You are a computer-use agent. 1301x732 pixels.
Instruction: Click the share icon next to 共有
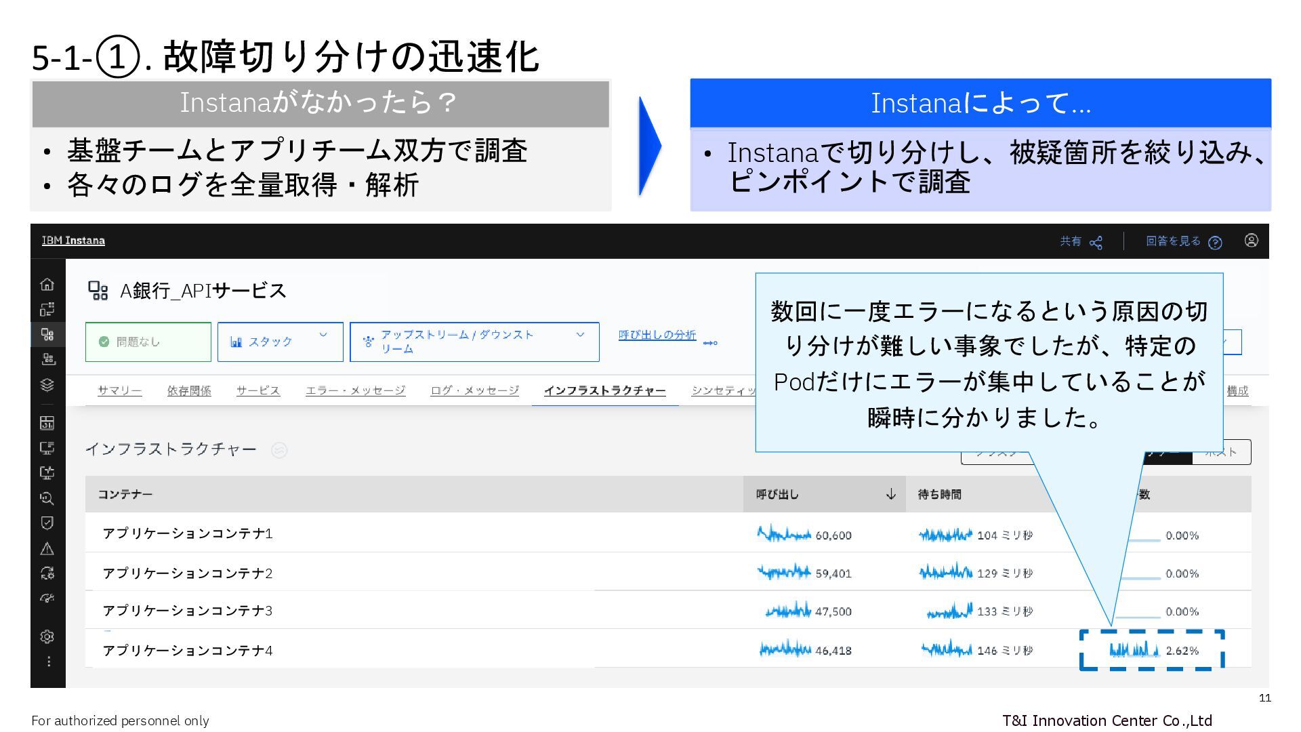(x=1096, y=242)
